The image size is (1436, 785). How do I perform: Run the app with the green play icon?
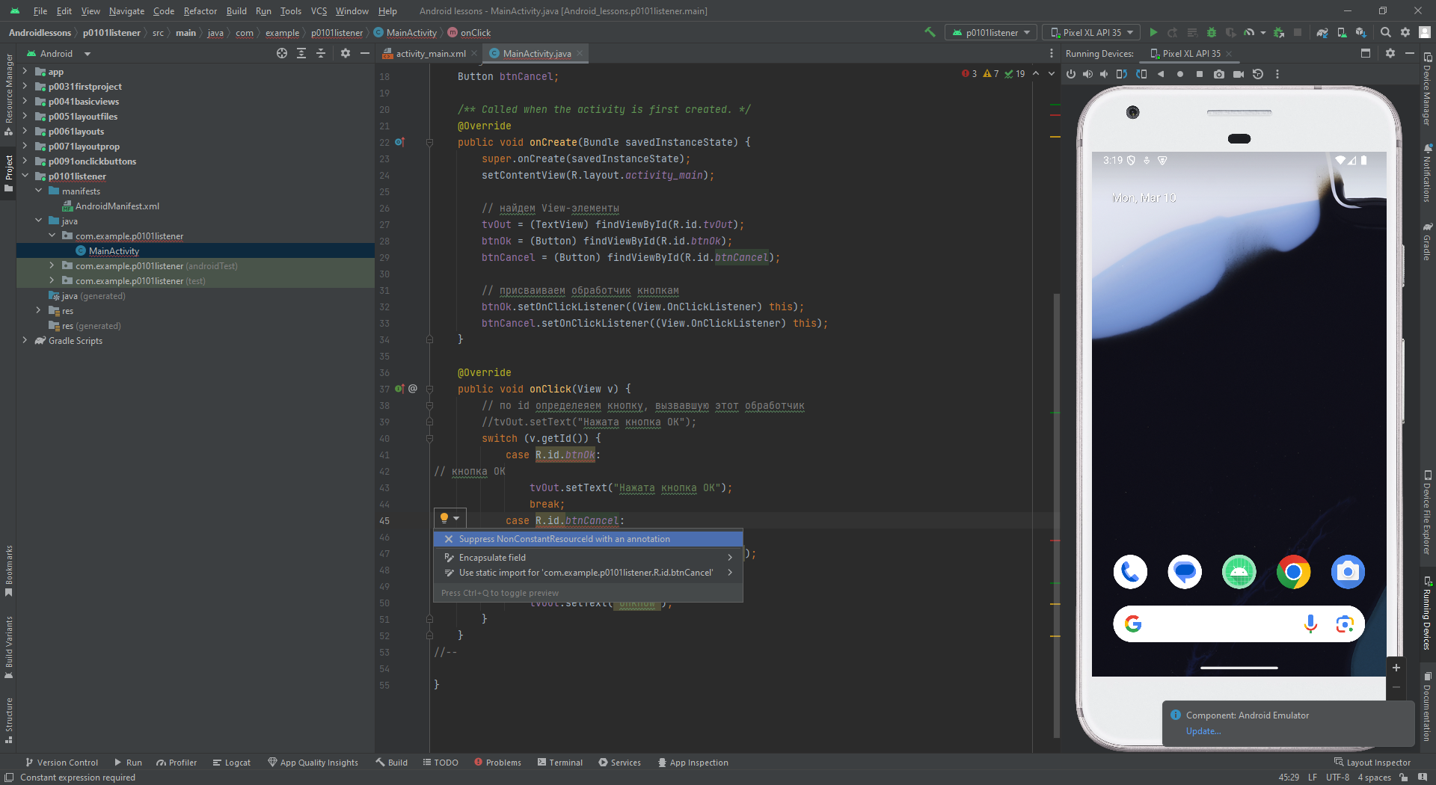[1153, 32]
